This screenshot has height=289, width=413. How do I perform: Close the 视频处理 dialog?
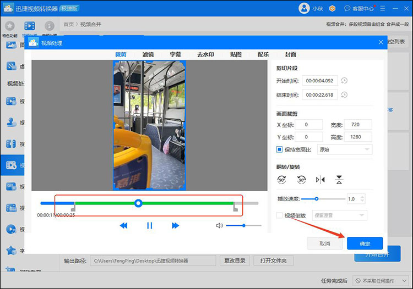pyautogui.click(x=381, y=42)
